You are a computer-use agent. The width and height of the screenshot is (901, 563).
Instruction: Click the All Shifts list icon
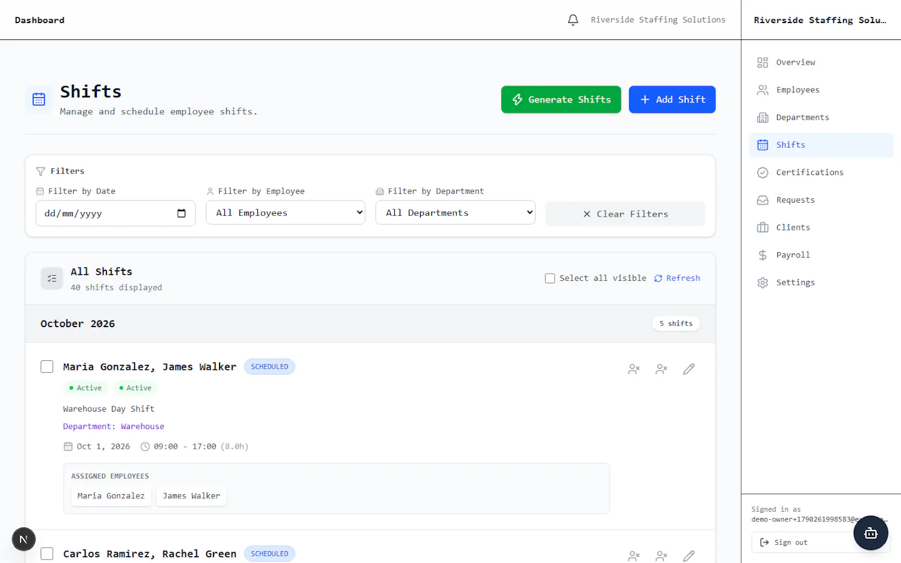point(52,278)
